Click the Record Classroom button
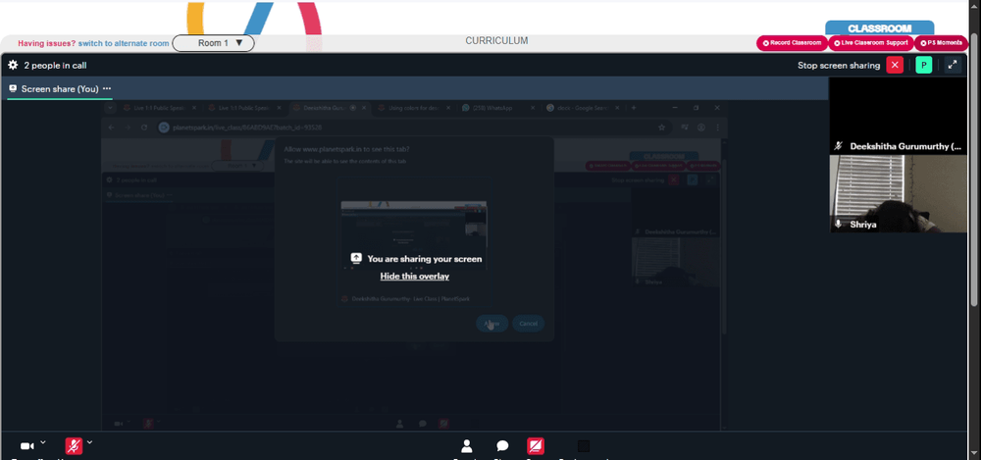 click(x=792, y=43)
